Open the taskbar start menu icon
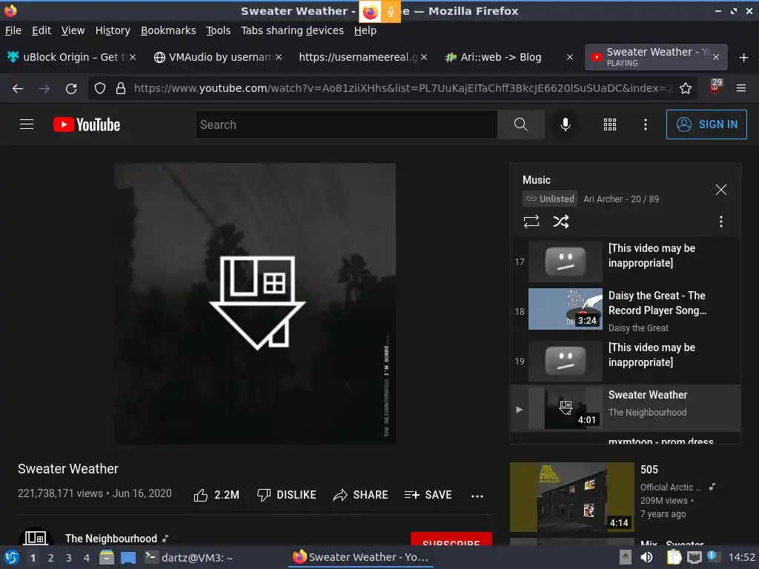Screen dimensions: 759x569 coord(11,557)
